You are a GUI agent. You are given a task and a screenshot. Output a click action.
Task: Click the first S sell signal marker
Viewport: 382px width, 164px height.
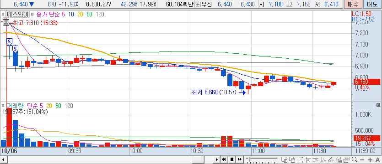pos(9,41)
